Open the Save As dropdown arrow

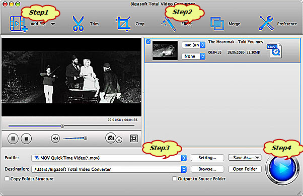(x=257, y=158)
